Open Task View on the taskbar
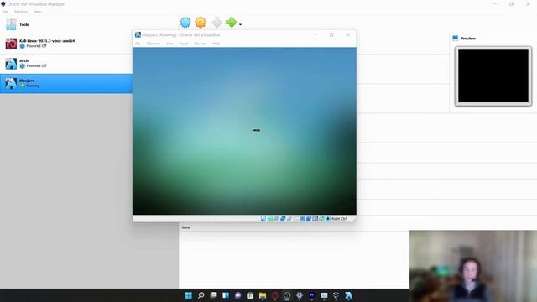 (213, 295)
